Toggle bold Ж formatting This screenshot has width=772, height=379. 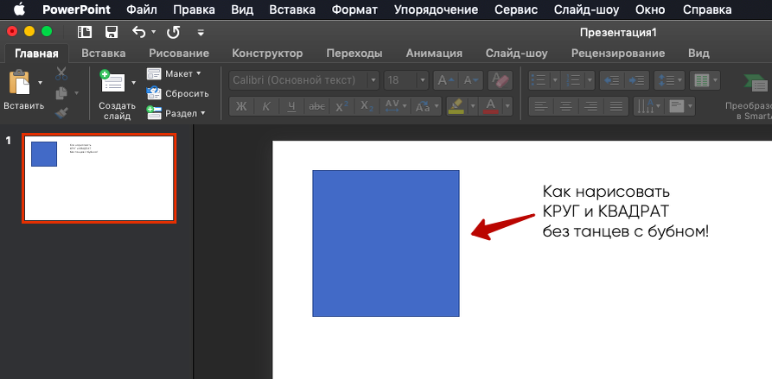click(241, 106)
